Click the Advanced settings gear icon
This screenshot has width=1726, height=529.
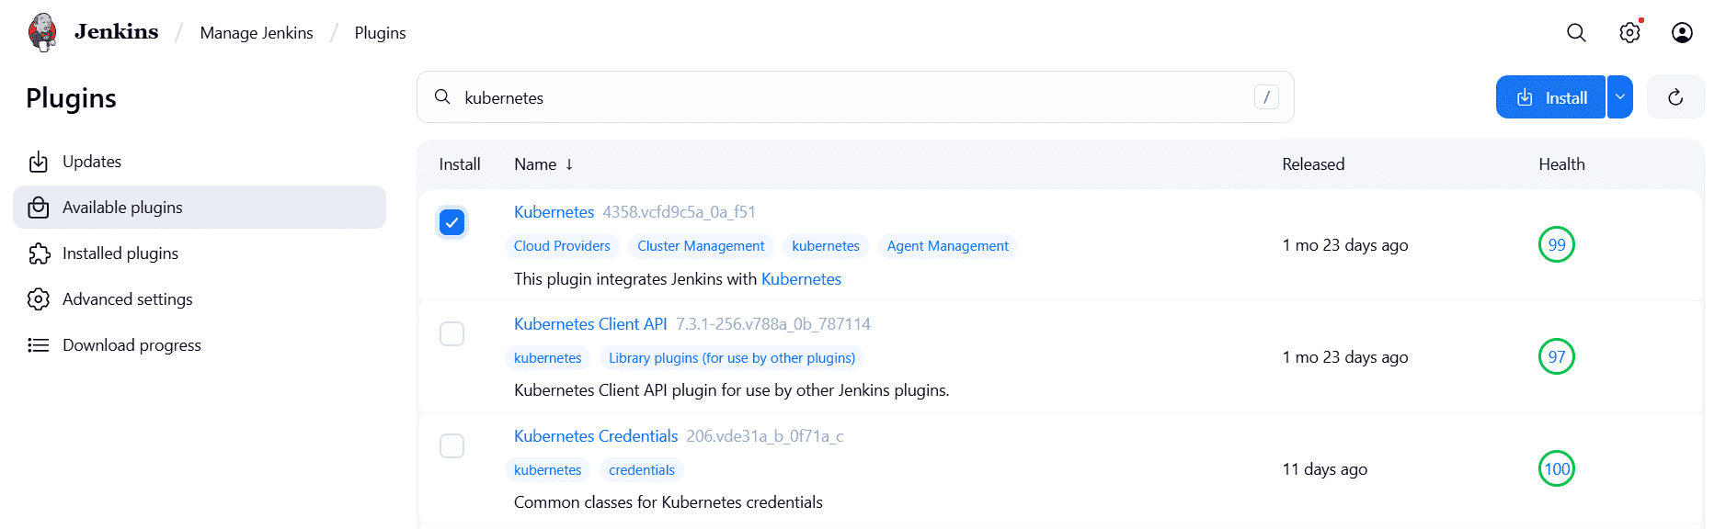[x=39, y=299]
